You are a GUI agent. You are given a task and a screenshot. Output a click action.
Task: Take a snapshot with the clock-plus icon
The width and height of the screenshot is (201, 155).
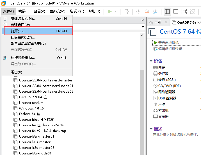[138, 12]
